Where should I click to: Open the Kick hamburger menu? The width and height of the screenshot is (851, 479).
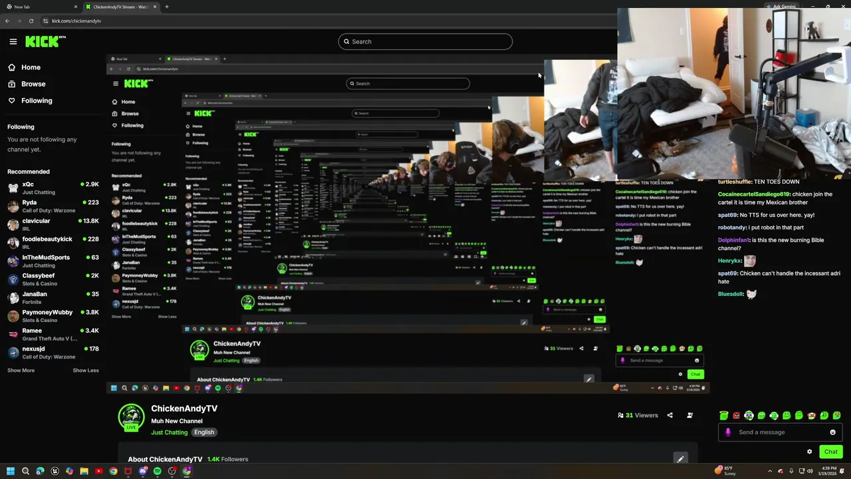pyautogui.click(x=13, y=41)
